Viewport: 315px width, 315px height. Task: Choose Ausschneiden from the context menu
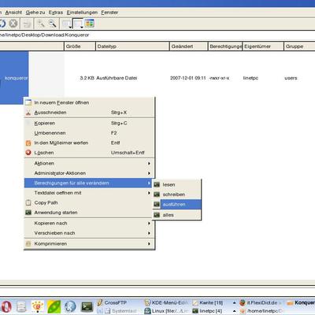89,113
